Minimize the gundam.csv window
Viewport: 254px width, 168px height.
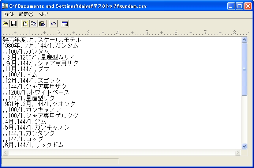tap(231, 6)
